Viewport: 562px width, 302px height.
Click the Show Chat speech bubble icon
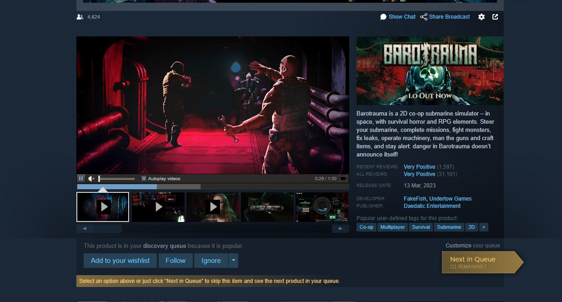tap(383, 17)
